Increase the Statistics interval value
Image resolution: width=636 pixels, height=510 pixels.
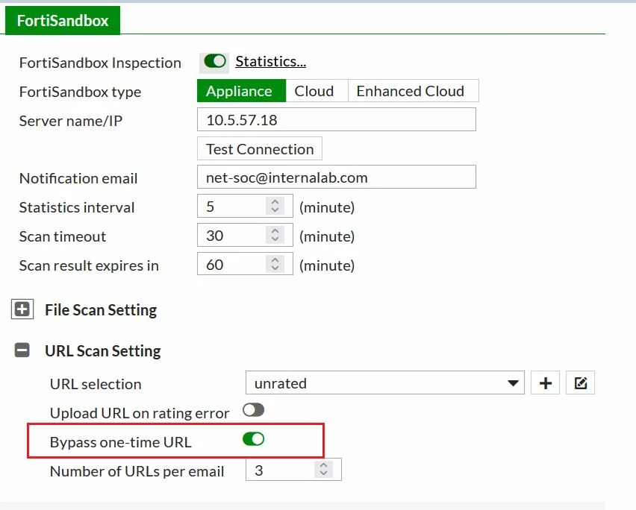(x=275, y=201)
